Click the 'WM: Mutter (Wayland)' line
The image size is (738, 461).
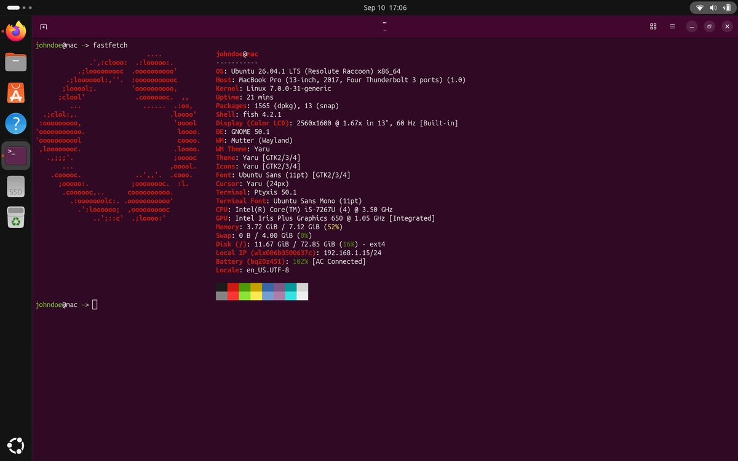[255, 140]
